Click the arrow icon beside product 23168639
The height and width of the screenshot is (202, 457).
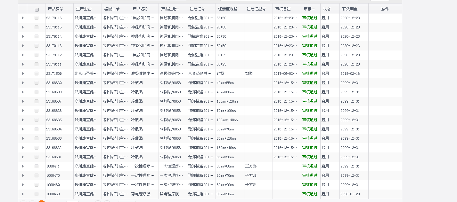pos(23,83)
